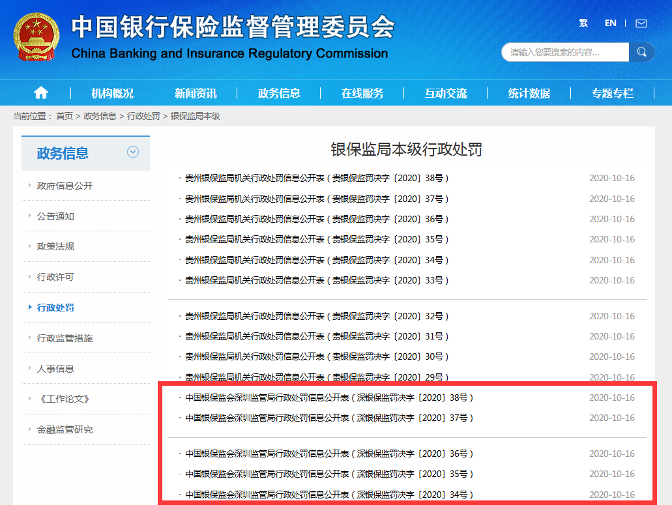Click the 银保监局本级行政处罚 page heading
The width and height of the screenshot is (672, 505).
point(406,149)
